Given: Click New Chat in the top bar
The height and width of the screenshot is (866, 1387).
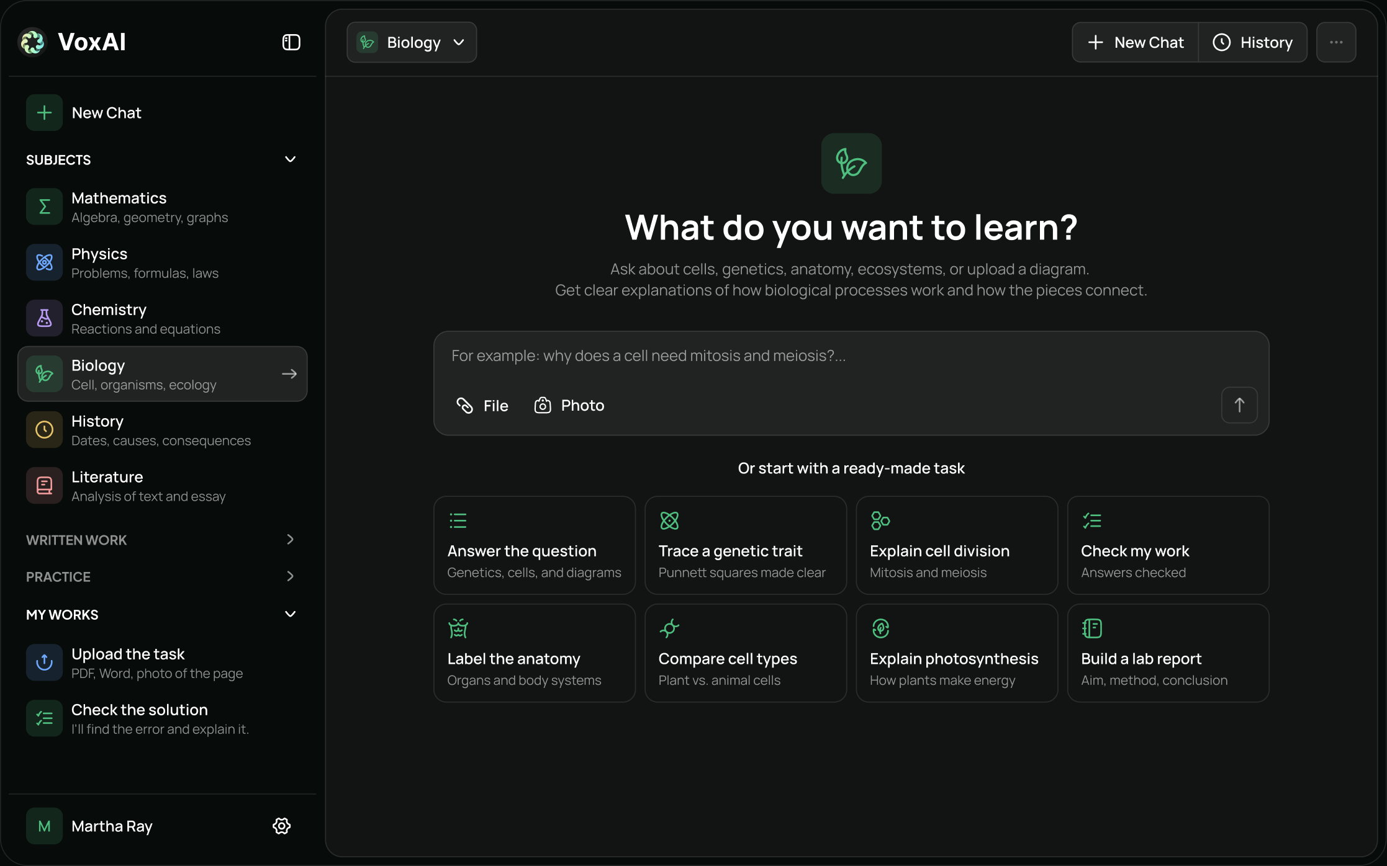Looking at the screenshot, I should [1136, 42].
